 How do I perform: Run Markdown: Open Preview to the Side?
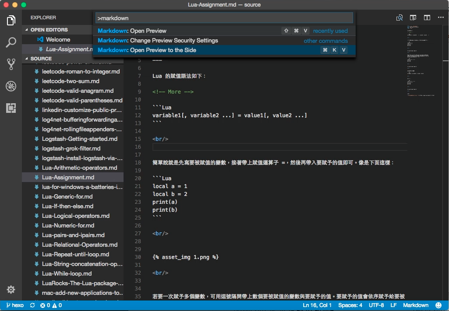[x=224, y=50]
